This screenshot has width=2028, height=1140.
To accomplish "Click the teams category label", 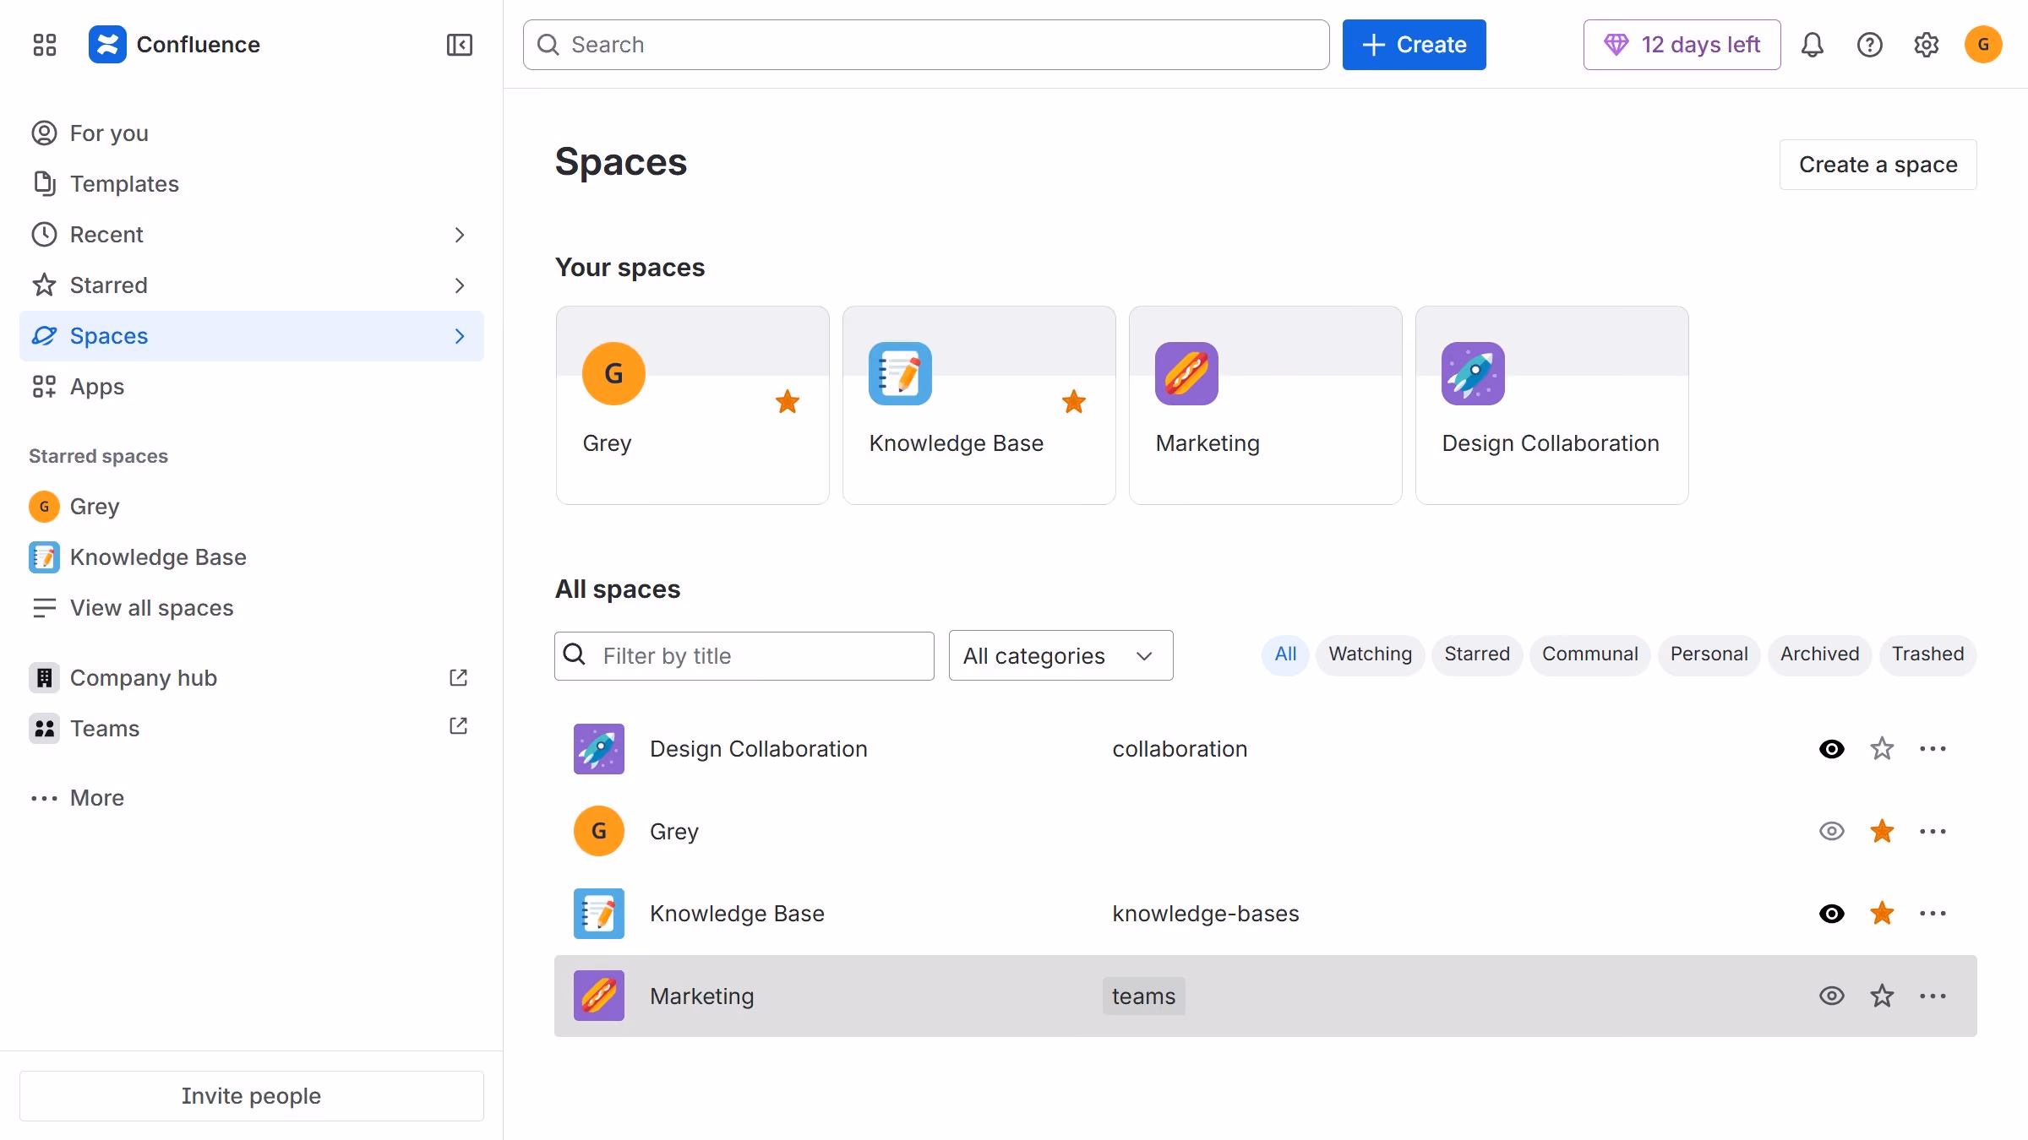I will click(1143, 996).
